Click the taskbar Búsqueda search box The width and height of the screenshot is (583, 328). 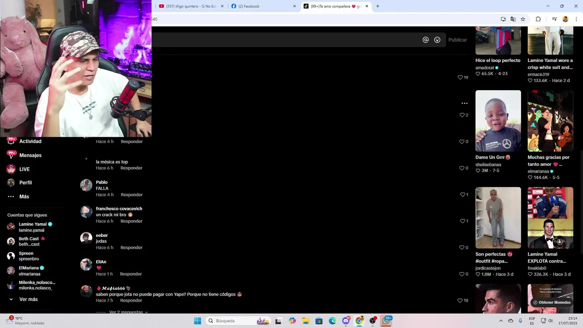(238, 321)
